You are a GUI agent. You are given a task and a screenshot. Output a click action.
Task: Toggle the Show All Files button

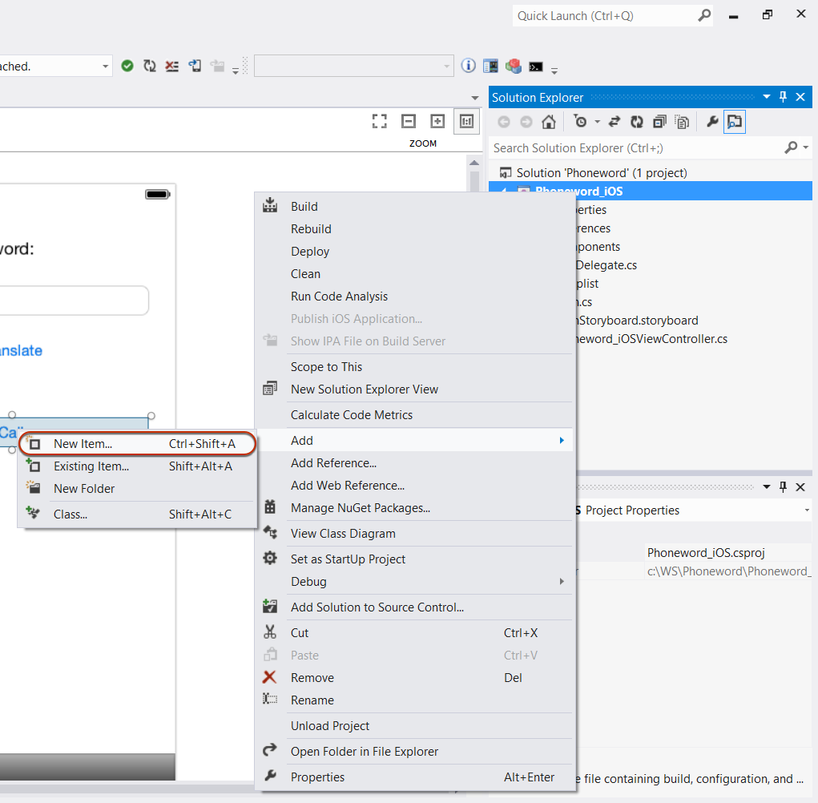click(682, 122)
